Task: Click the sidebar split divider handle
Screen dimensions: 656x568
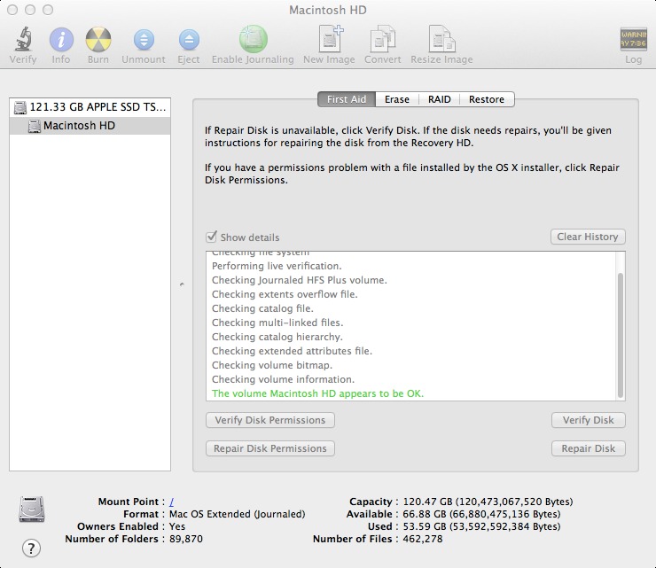Action: point(182,284)
